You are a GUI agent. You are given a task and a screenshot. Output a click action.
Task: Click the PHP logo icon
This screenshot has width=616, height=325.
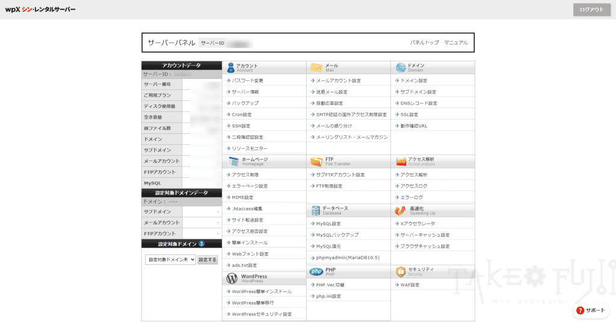tap(316, 272)
